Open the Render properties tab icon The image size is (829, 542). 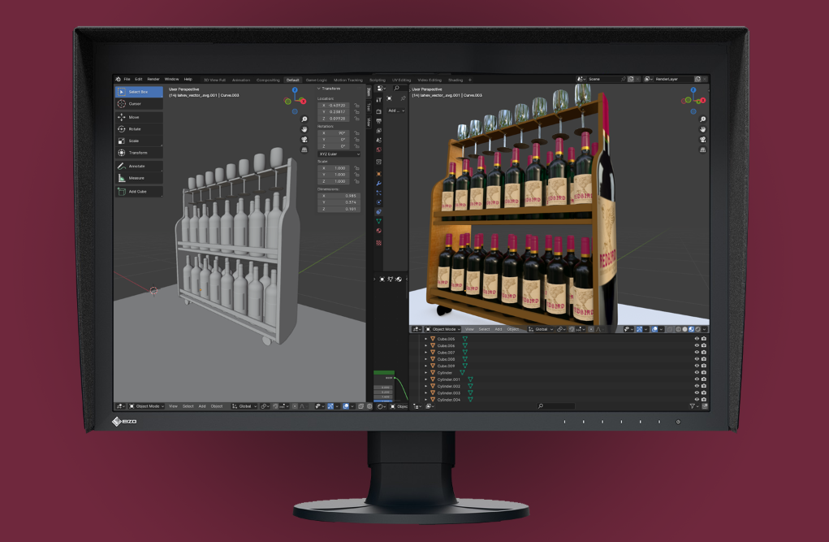pos(378,111)
